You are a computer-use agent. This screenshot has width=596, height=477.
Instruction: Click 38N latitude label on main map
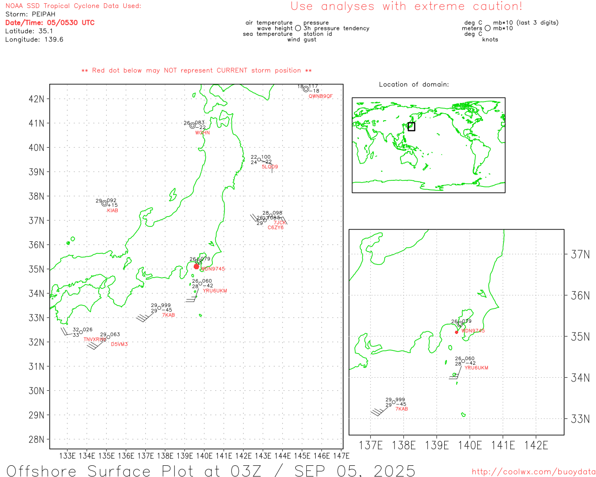point(37,196)
